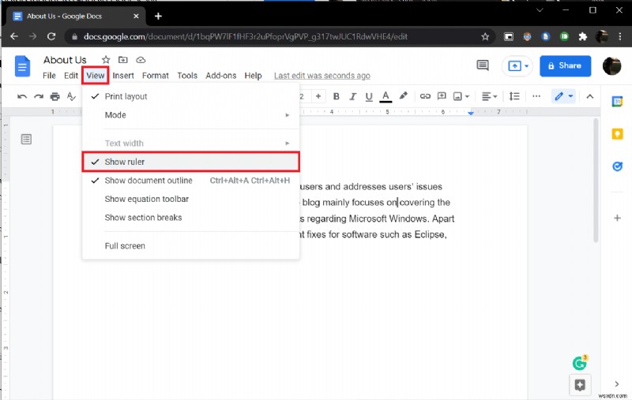Collapse the menus with the up chevron

click(589, 96)
